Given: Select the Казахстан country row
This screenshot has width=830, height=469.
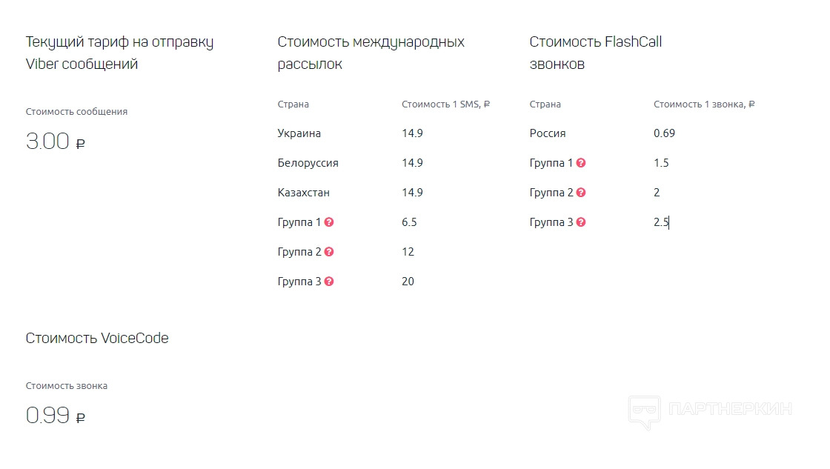Looking at the screenshot, I should (303, 193).
